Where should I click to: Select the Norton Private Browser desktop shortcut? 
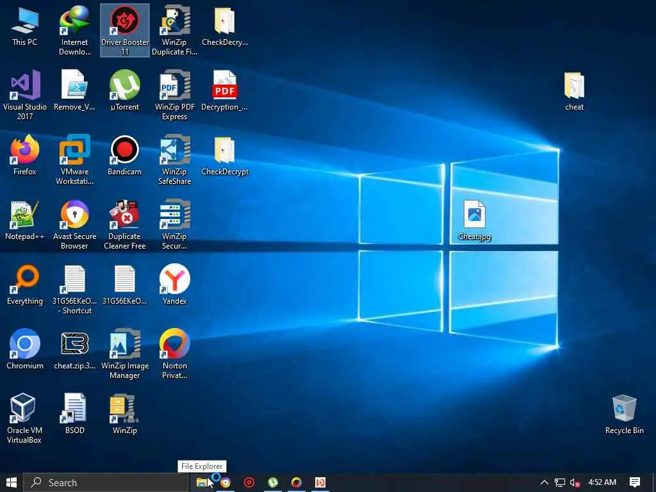174,354
